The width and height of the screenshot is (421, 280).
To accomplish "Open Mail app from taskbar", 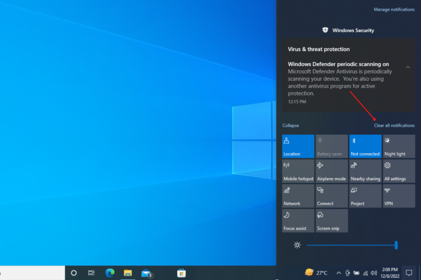I will point(147,273).
